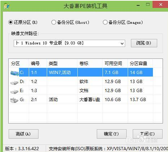
Task: Click the 大番薯U盘 volume label
Action: [90, 100]
